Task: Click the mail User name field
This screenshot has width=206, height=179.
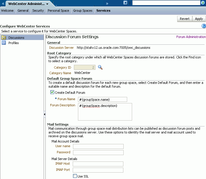Action: tap(98, 147)
